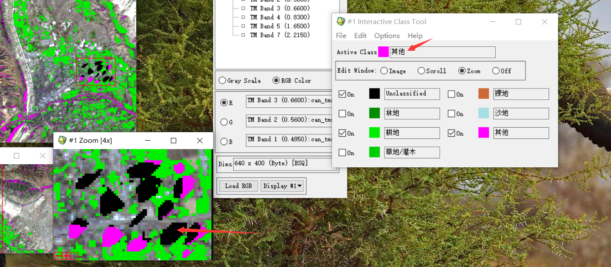Select TM Band 3 (0.6600) in band list
Viewport: 611px width, 267px height.
(x=279, y=8)
